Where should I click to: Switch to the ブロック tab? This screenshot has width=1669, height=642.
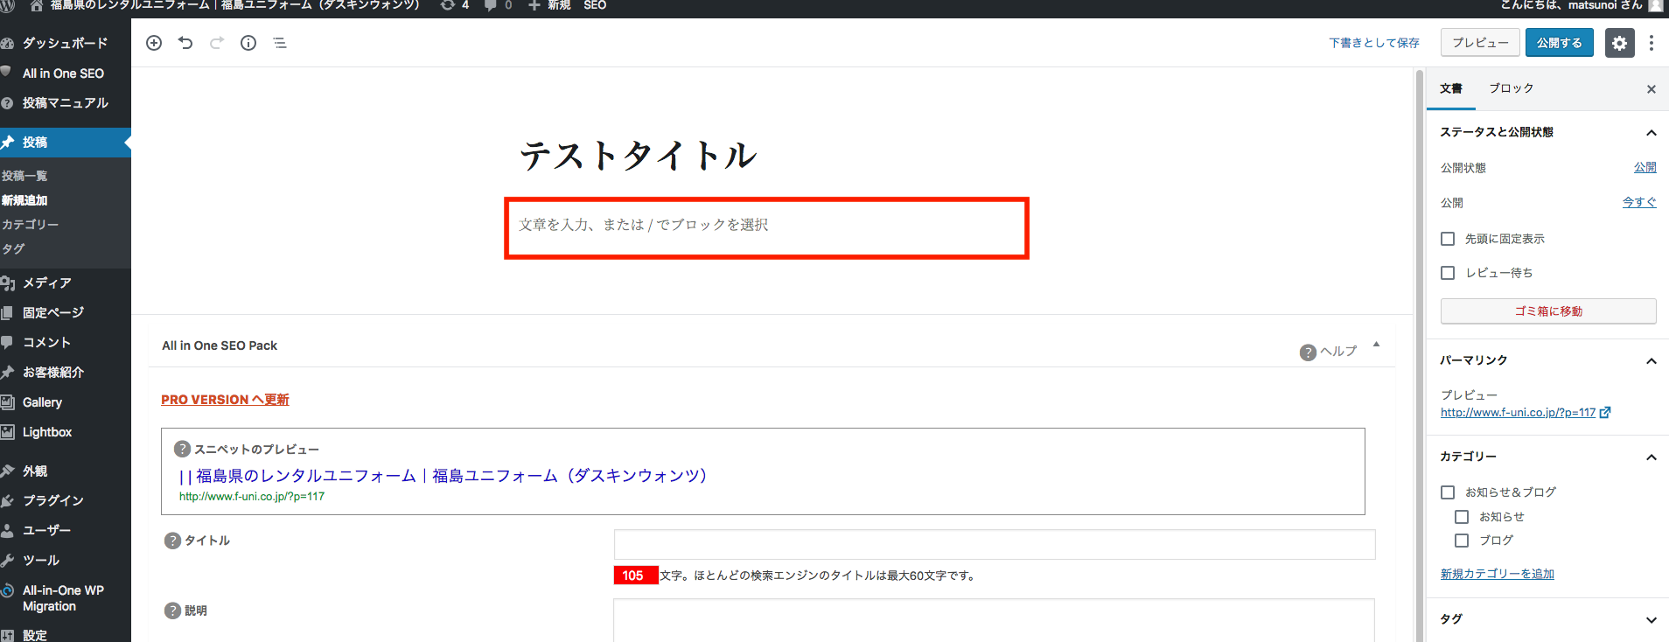tap(1511, 88)
